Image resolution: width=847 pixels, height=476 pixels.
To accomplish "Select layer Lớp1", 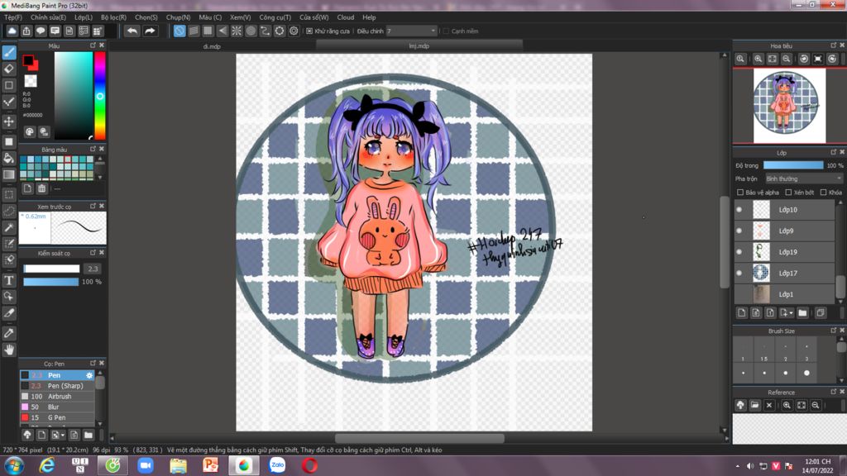I will [784, 294].
